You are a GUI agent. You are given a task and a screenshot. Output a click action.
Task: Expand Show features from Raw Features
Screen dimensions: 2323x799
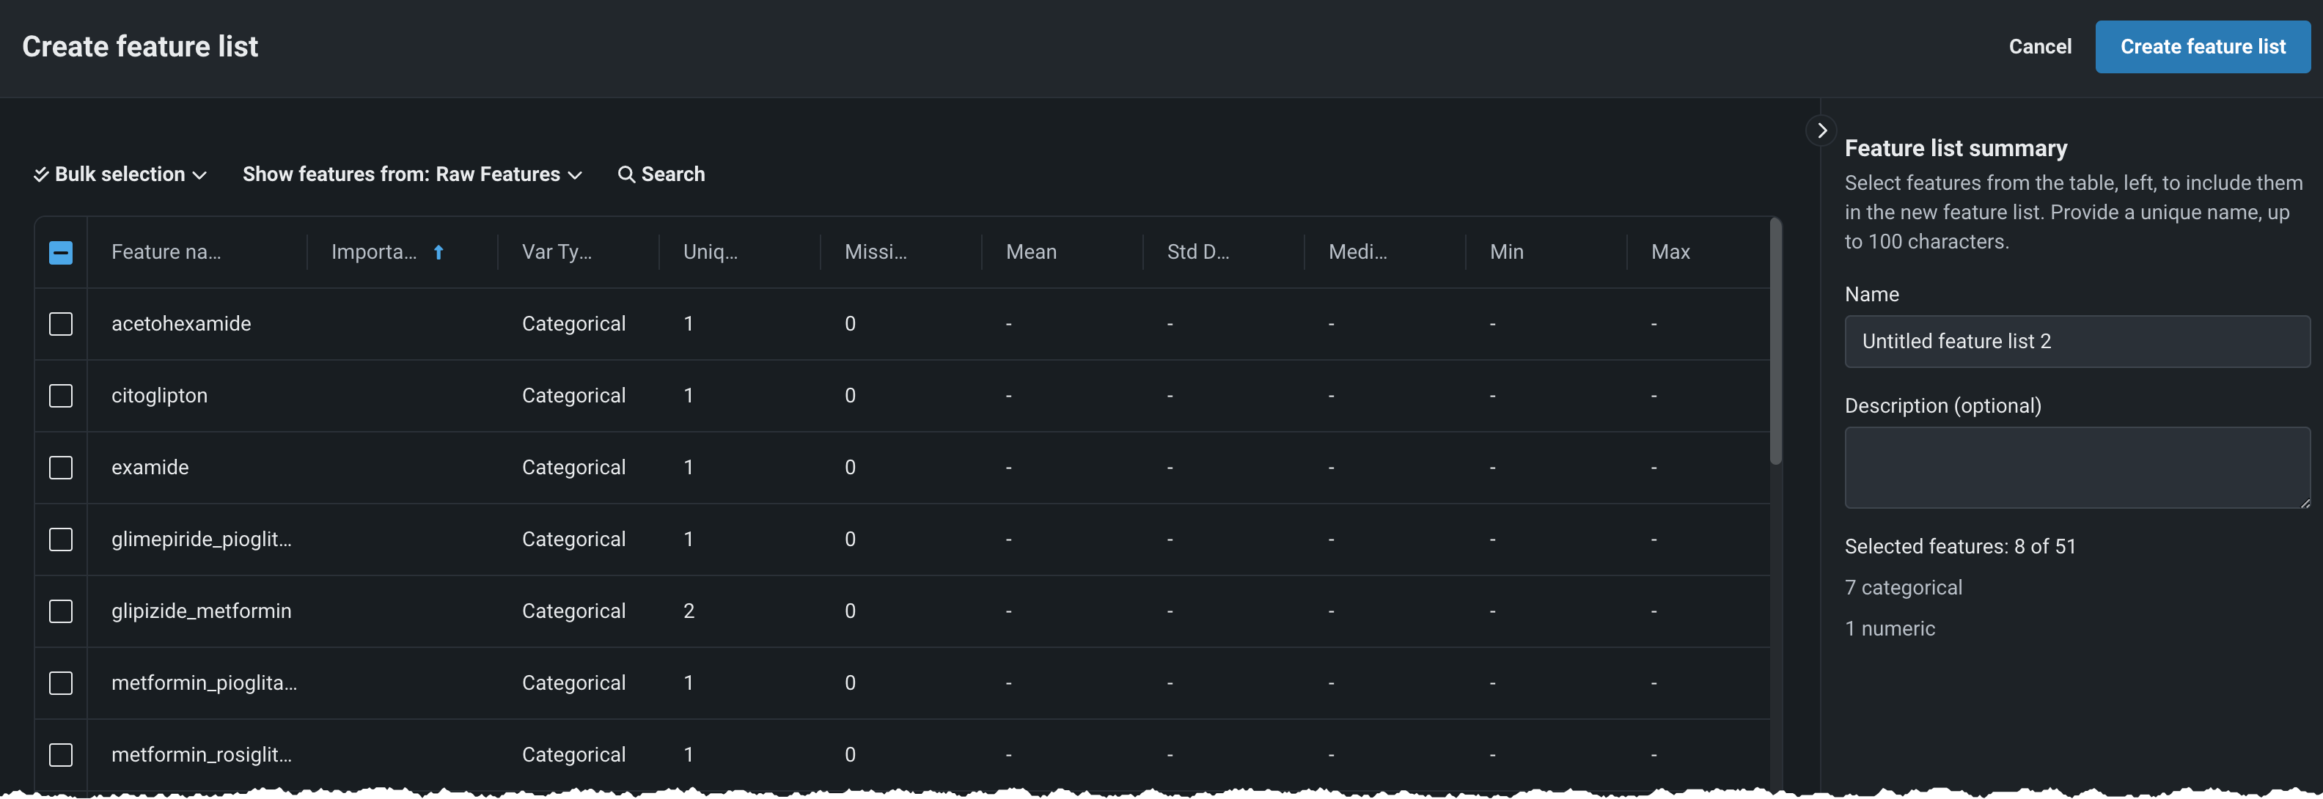coord(412,175)
